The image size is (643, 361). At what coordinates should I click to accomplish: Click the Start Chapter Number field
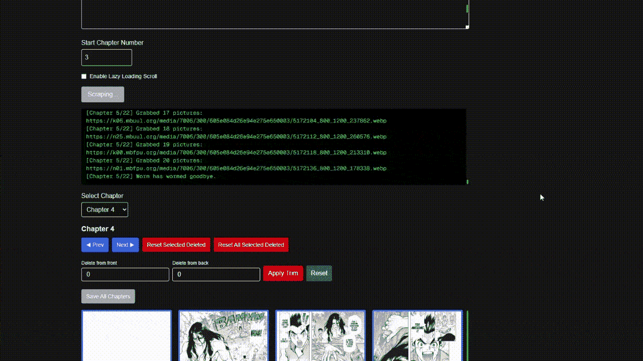point(106,57)
